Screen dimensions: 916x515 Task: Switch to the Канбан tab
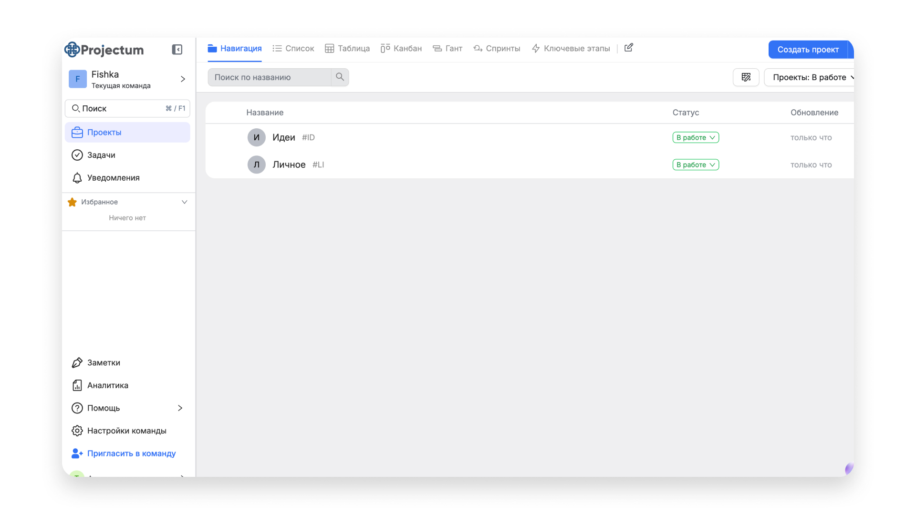401,49
